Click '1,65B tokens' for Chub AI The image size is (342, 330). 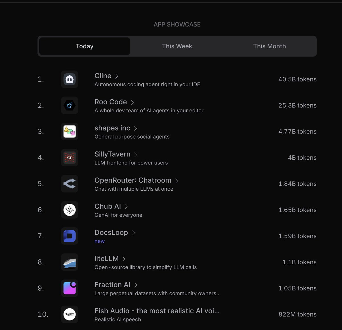(x=298, y=210)
